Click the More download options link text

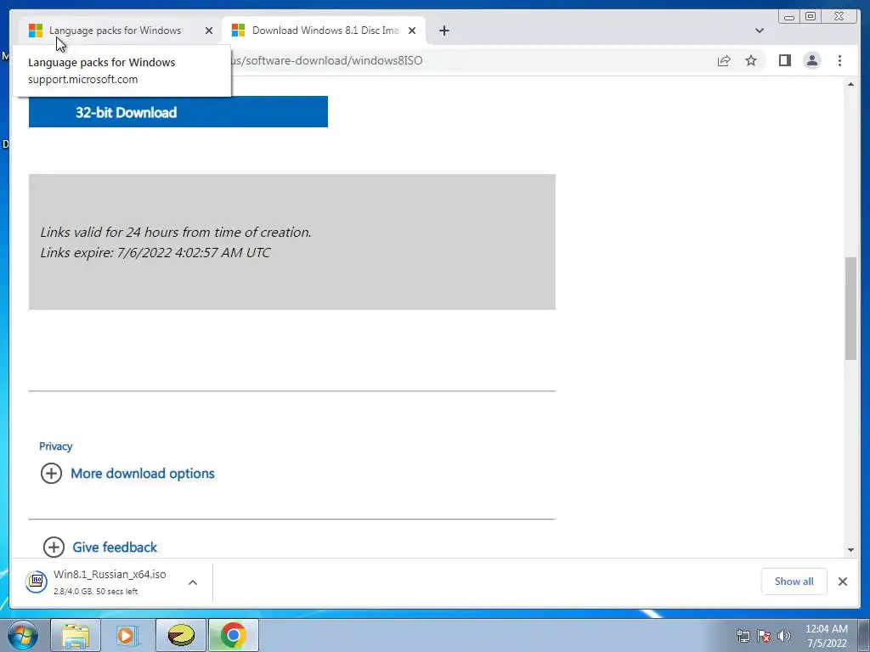point(143,473)
